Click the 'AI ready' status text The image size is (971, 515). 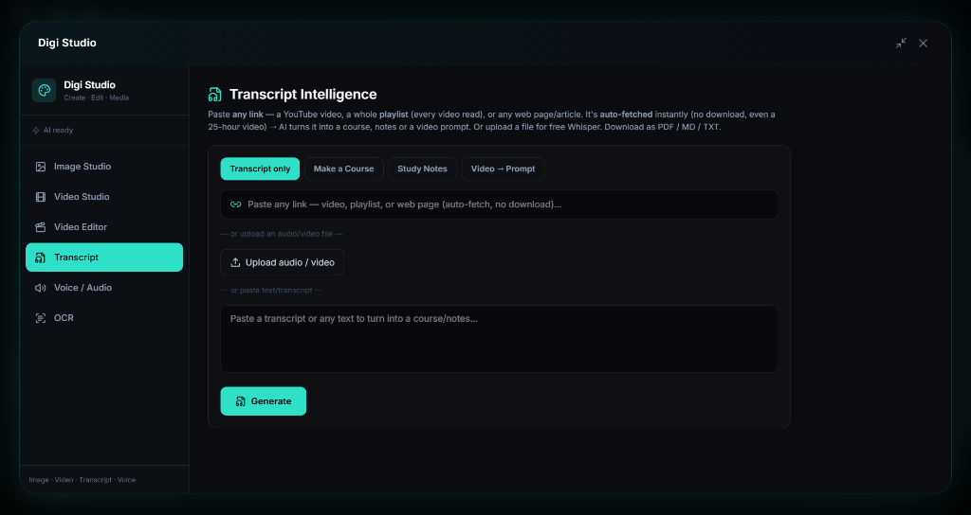58,131
